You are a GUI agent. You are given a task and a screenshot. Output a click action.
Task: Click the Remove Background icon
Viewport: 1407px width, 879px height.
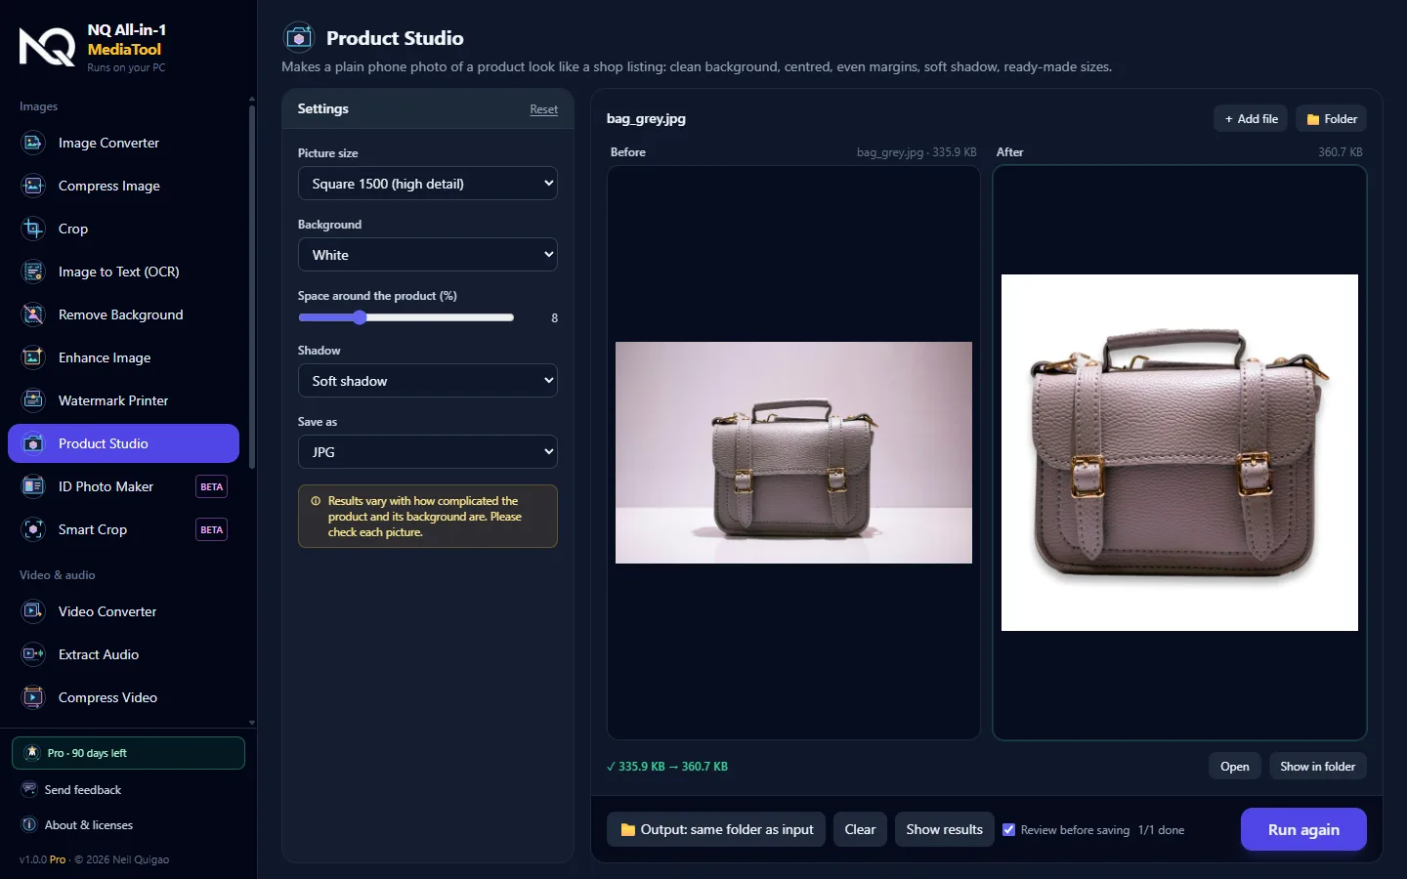(33, 314)
